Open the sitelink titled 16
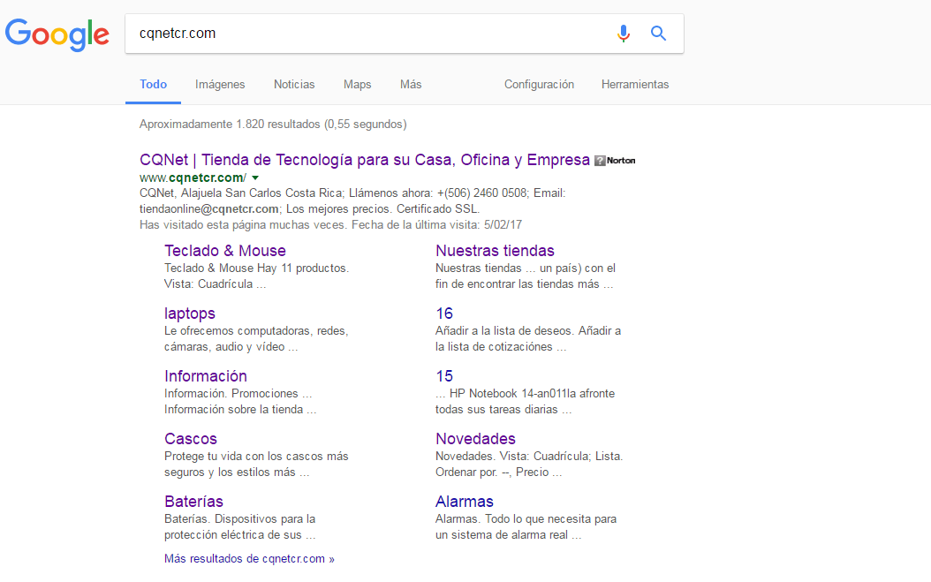This screenshot has height=582, width=931. (444, 314)
